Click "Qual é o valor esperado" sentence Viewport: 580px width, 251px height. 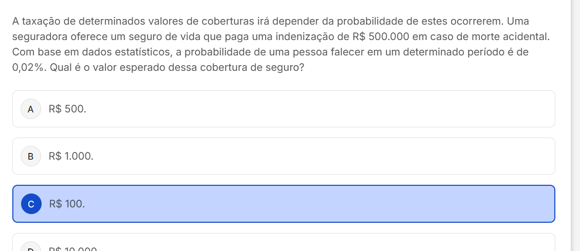[103, 68]
